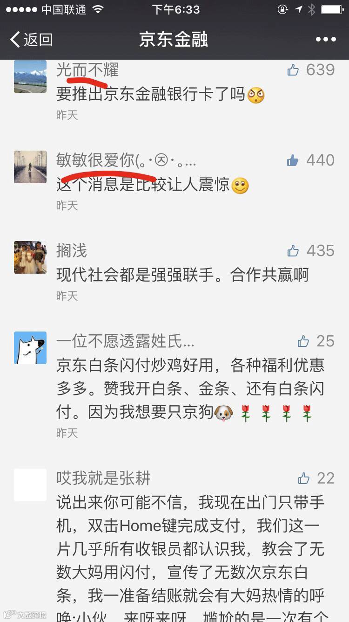Screen dimensions: 349x622
Task: Like the comment by 搁浅
Action: point(293,251)
